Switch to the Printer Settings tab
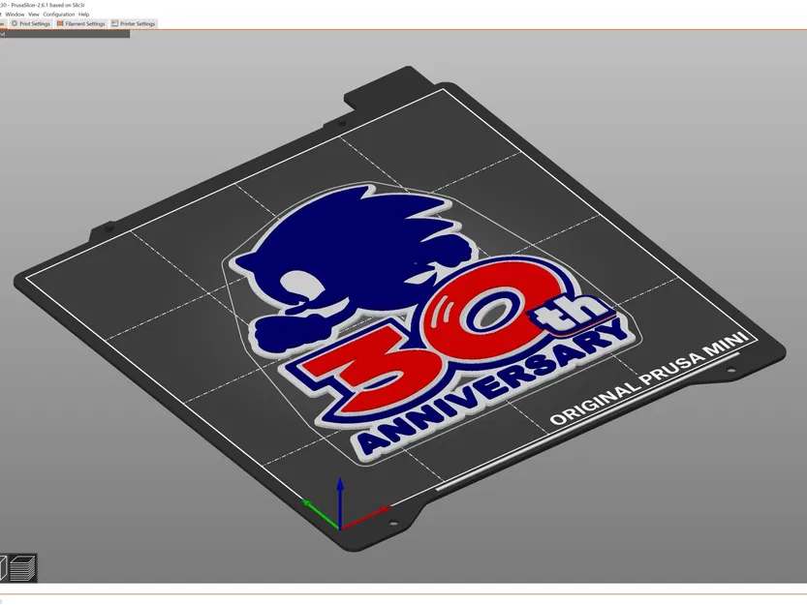 (138, 23)
